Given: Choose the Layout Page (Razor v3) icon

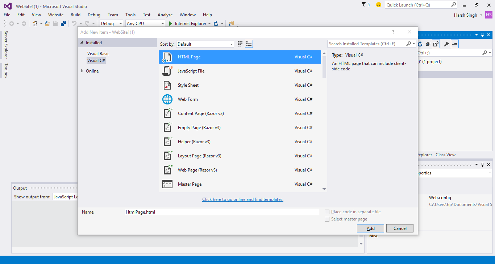Looking at the screenshot, I should (167, 156).
